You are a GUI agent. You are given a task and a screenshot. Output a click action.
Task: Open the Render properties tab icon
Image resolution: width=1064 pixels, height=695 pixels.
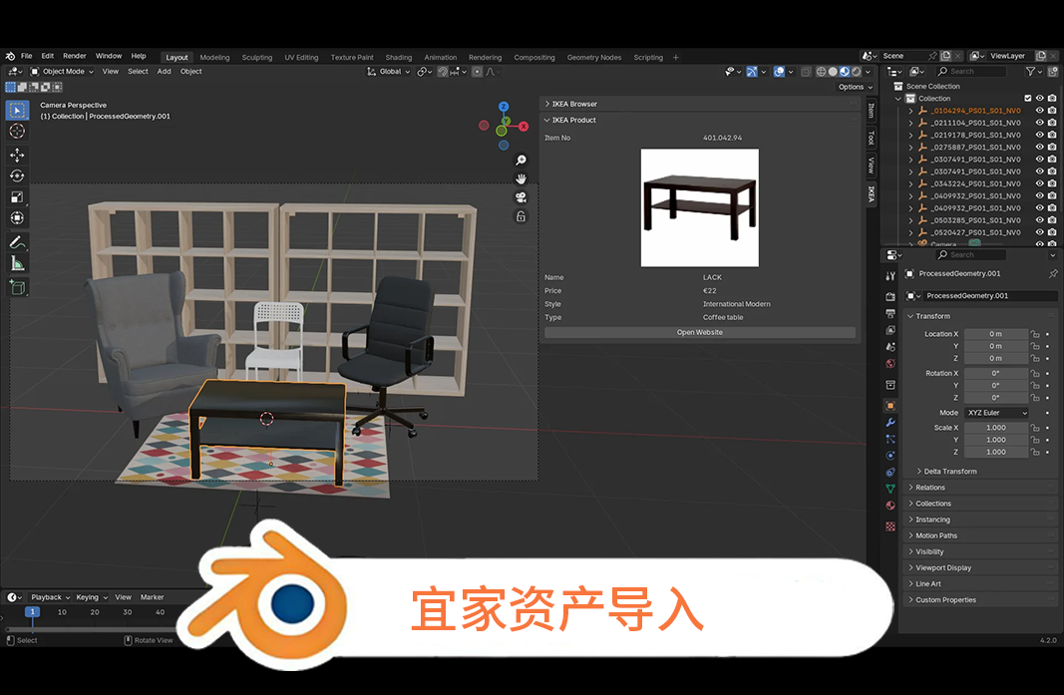890,296
